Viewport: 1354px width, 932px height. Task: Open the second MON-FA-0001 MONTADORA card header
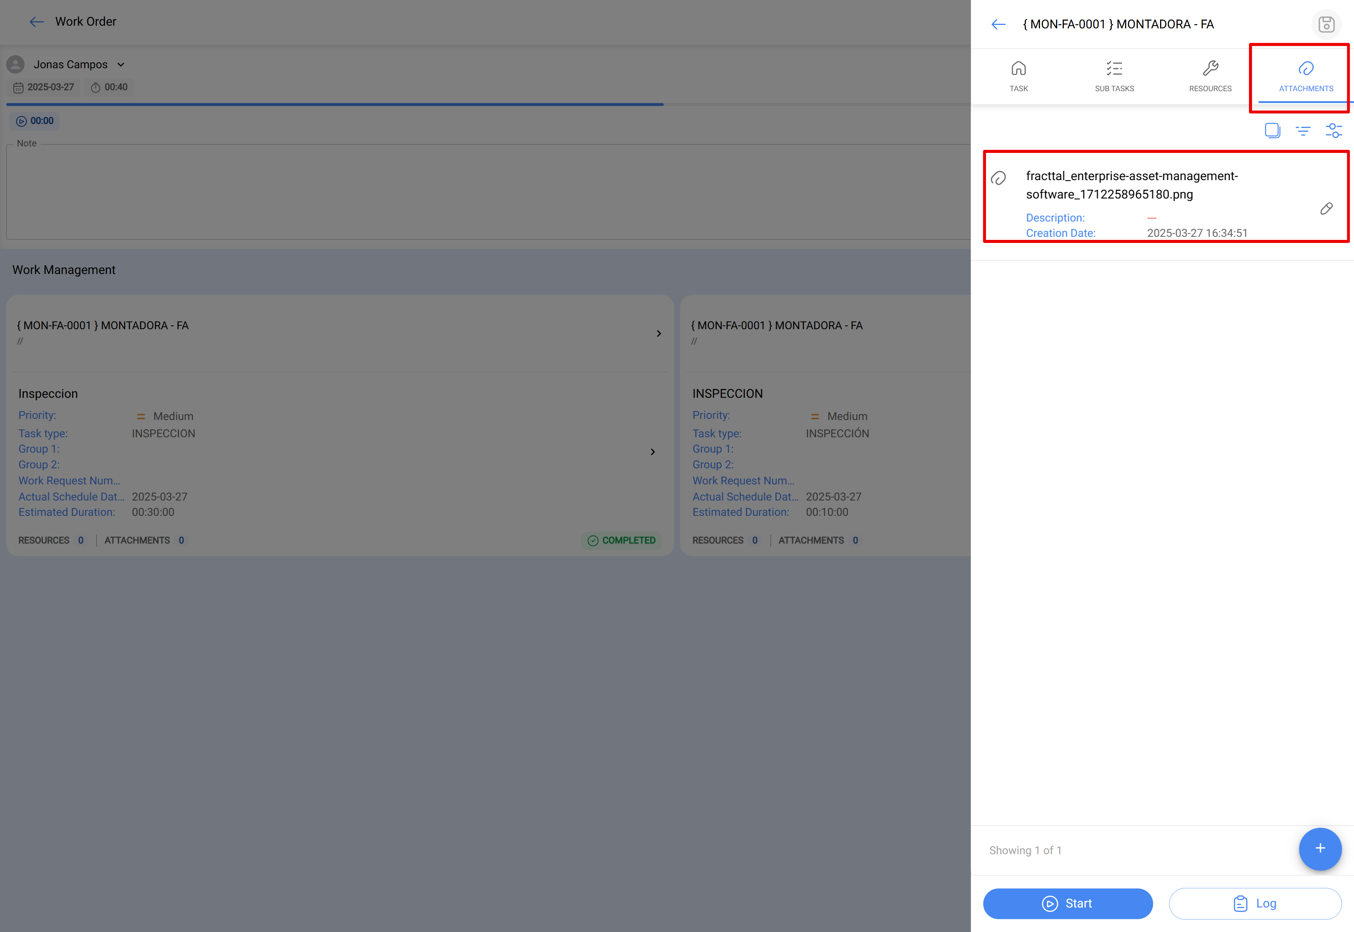(826, 333)
